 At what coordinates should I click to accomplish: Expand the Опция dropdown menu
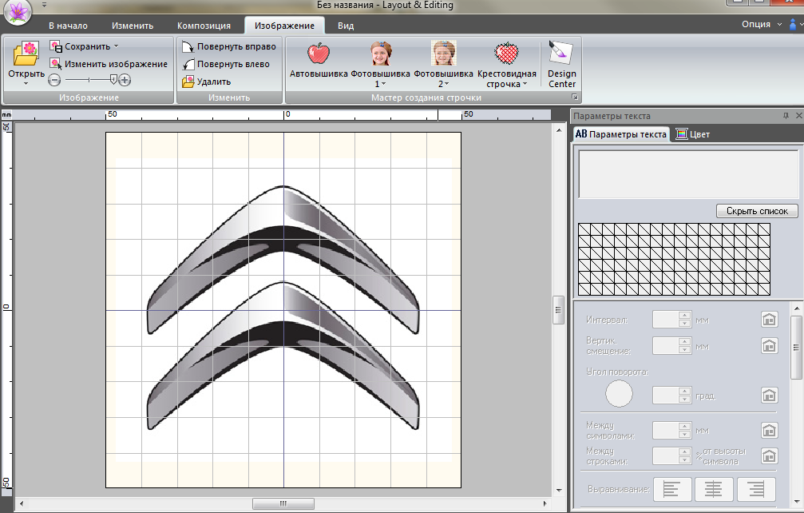pyautogui.click(x=779, y=24)
